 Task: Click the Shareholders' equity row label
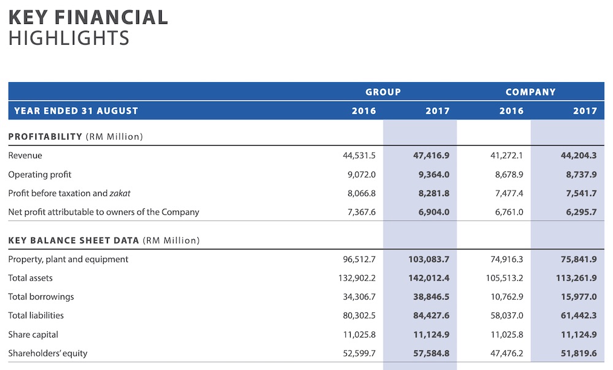click(48, 353)
